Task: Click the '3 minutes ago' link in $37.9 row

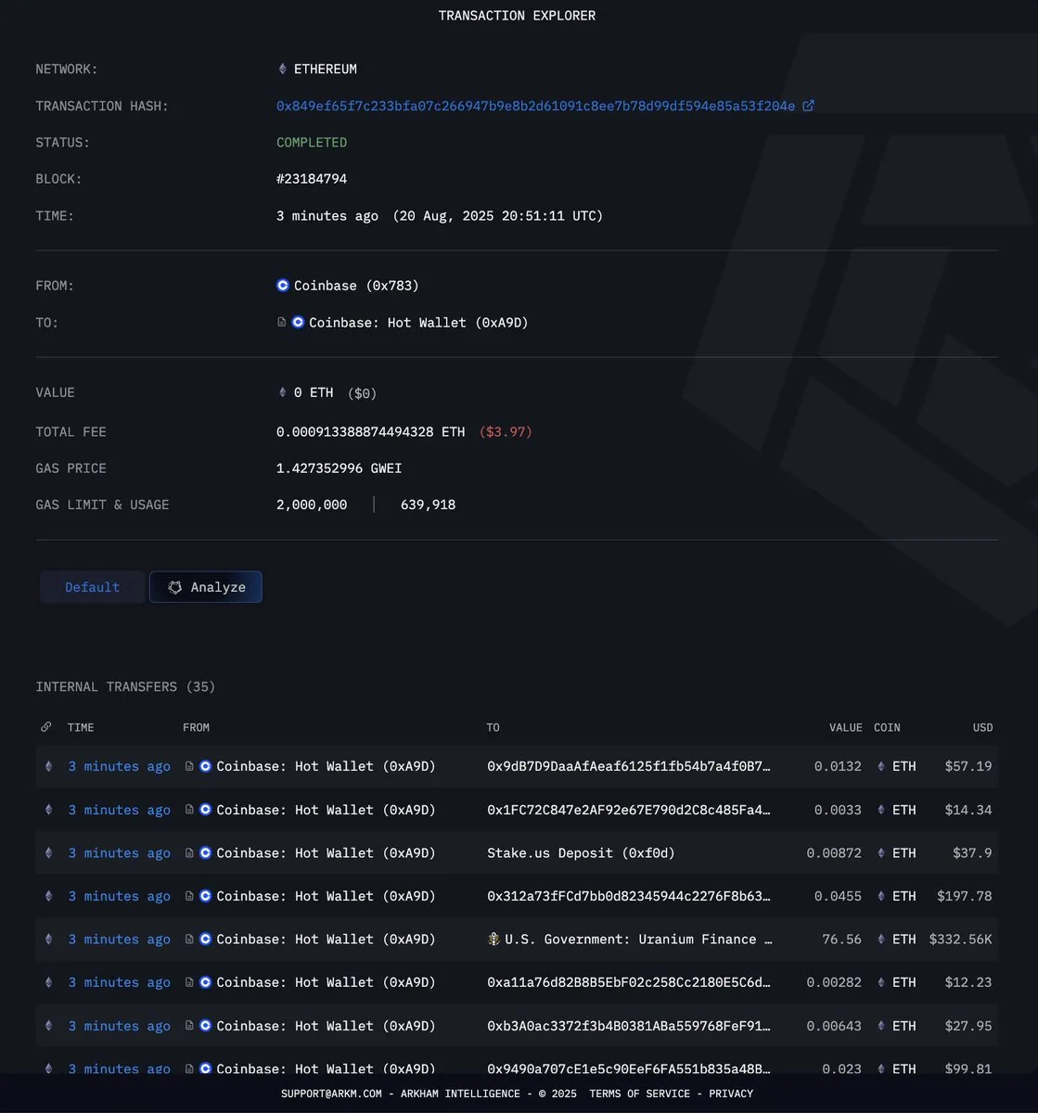Action: tap(119, 853)
